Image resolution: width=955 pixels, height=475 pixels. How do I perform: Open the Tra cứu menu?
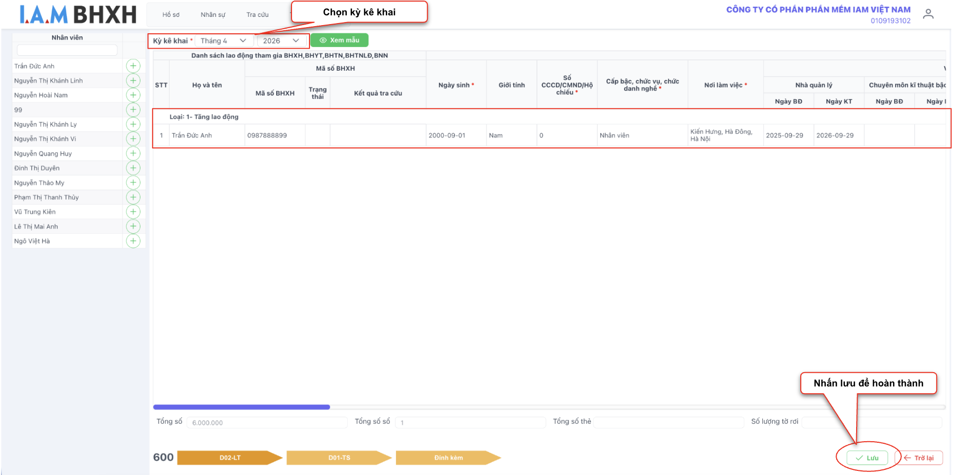point(257,15)
